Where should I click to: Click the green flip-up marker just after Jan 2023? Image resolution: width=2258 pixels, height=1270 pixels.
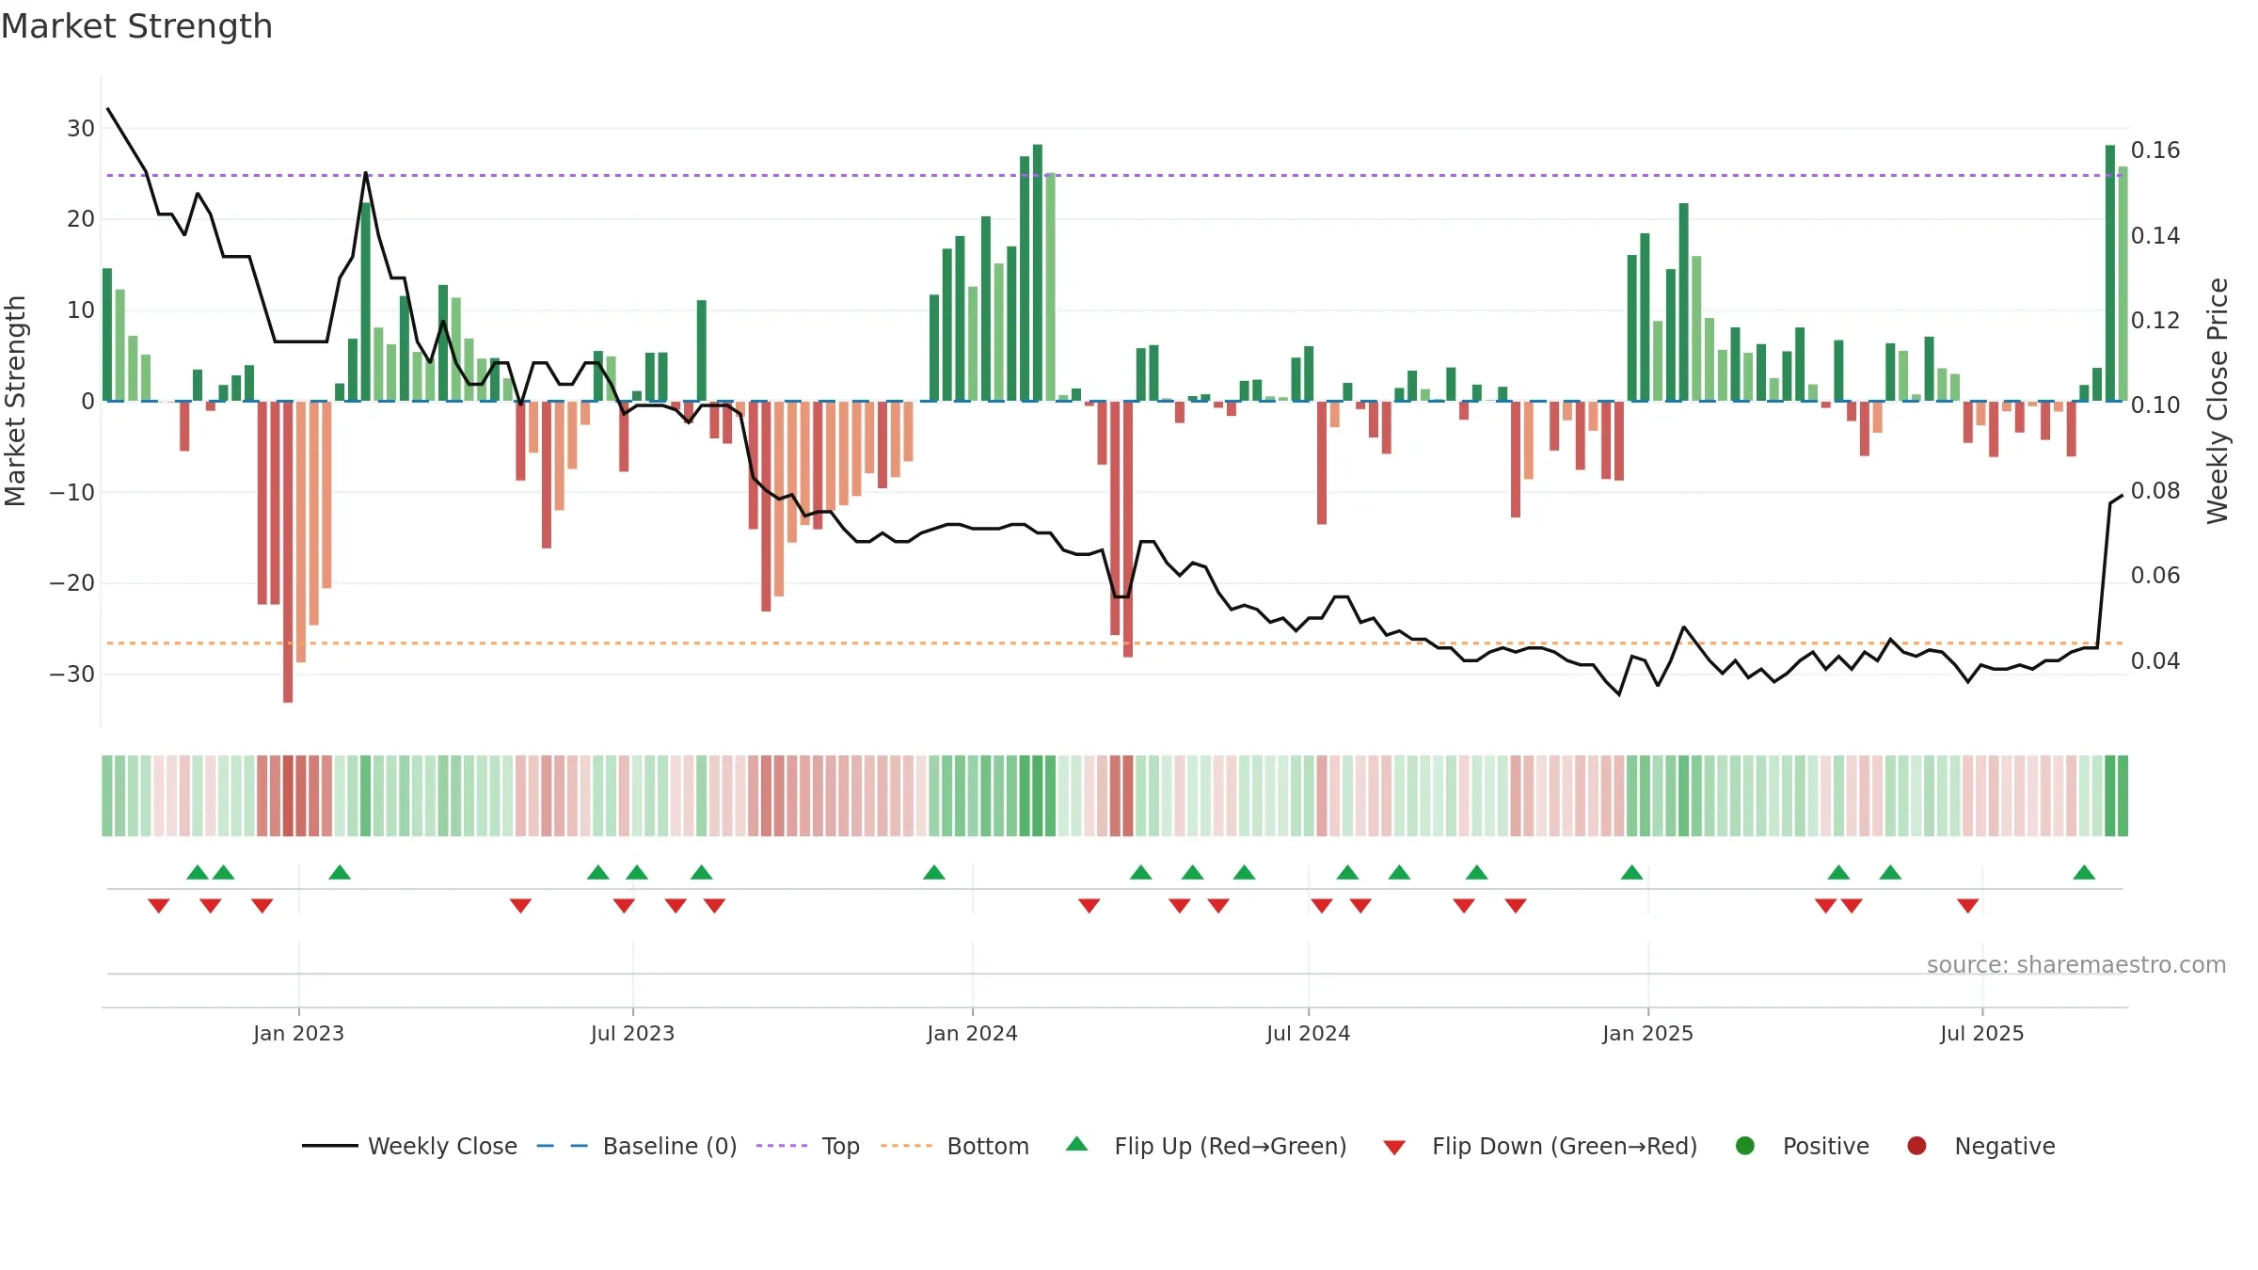(340, 872)
